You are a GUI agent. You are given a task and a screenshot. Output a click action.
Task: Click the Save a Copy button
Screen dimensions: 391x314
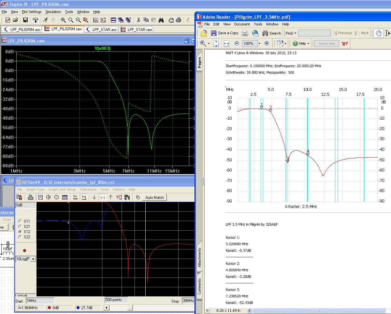(x=224, y=33)
